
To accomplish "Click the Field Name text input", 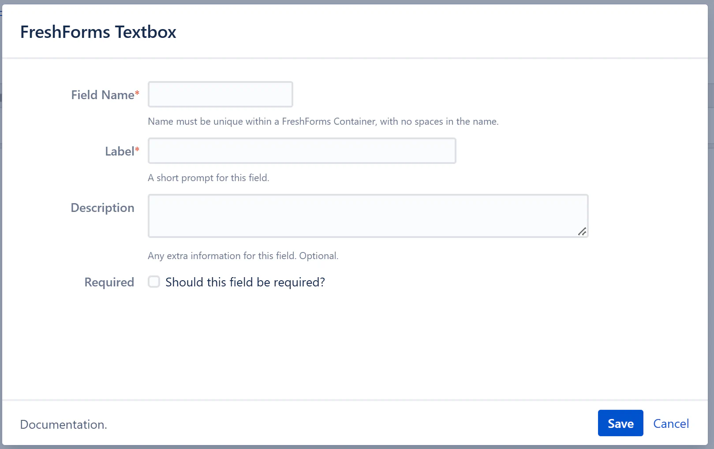I will pyautogui.click(x=220, y=94).
